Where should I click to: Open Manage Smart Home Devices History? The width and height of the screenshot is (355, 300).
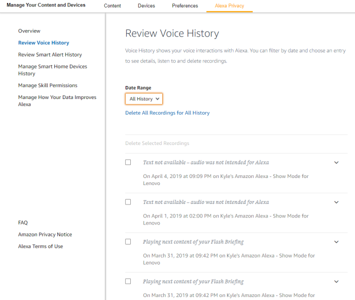(x=52, y=70)
